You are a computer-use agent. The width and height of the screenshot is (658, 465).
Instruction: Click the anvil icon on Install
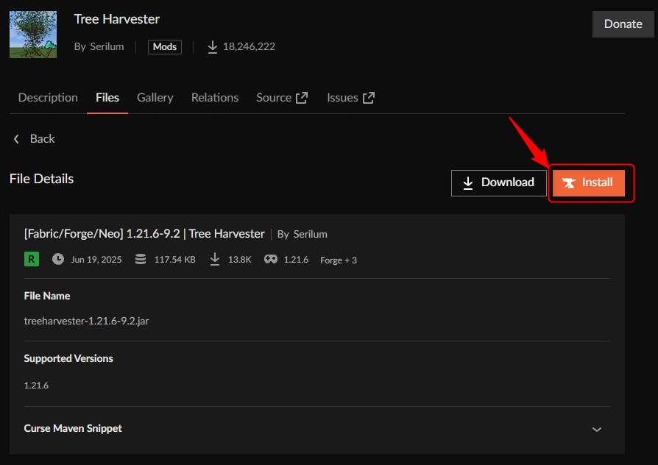(569, 183)
